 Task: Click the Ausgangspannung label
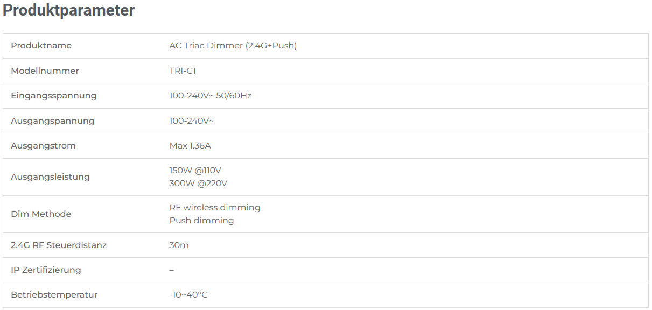tap(52, 121)
